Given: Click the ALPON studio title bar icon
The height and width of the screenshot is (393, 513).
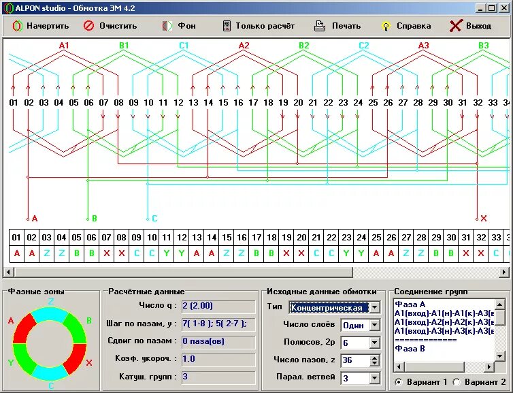Looking at the screenshot, I should click(x=9, y=8).
